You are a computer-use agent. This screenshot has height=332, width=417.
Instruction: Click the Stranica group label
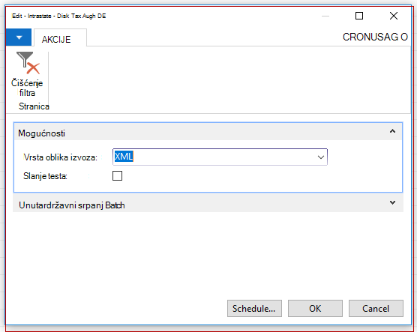click(34, 106)
